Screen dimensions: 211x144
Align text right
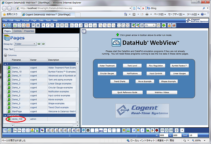(66, 25)
